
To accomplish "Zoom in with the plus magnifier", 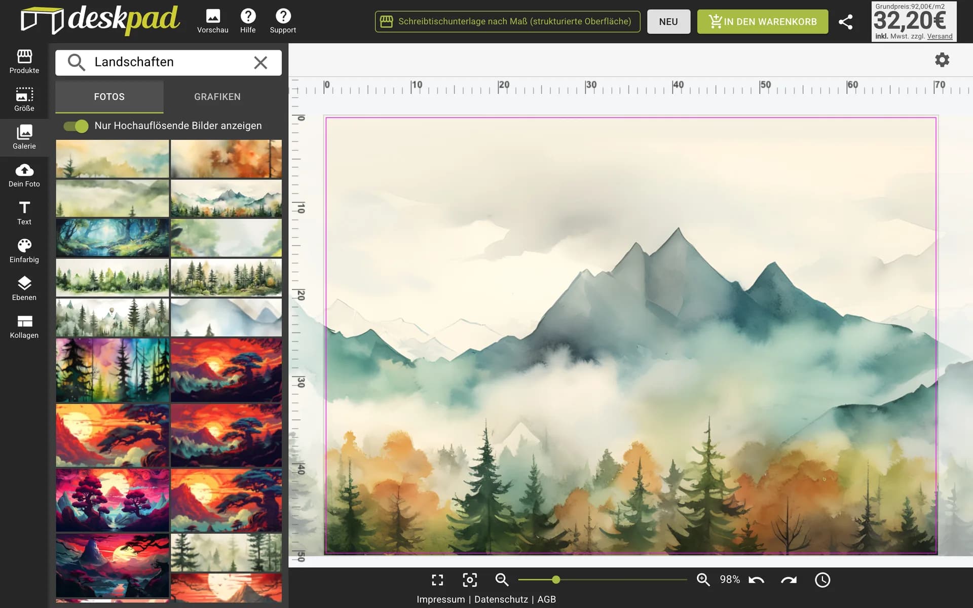I will pos(703,580).
